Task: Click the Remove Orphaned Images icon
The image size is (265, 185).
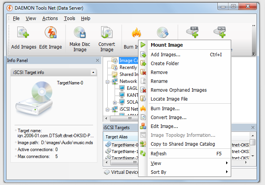Action: (143, 90)
